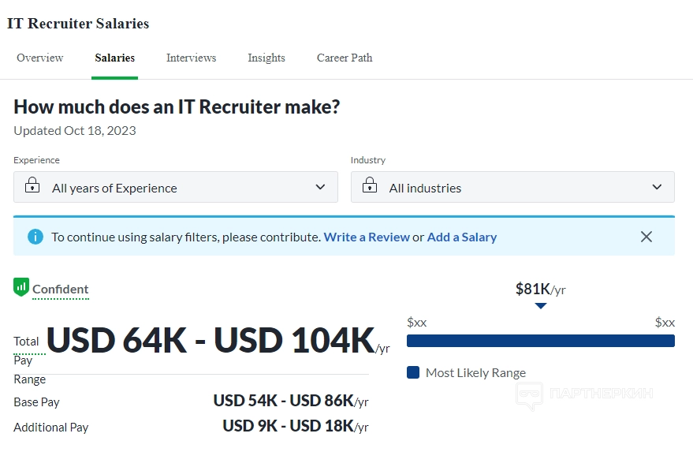The height and width of the screenshot is (452, 693).
Task: Click the blue info circle icon
Action: point(35,237)
